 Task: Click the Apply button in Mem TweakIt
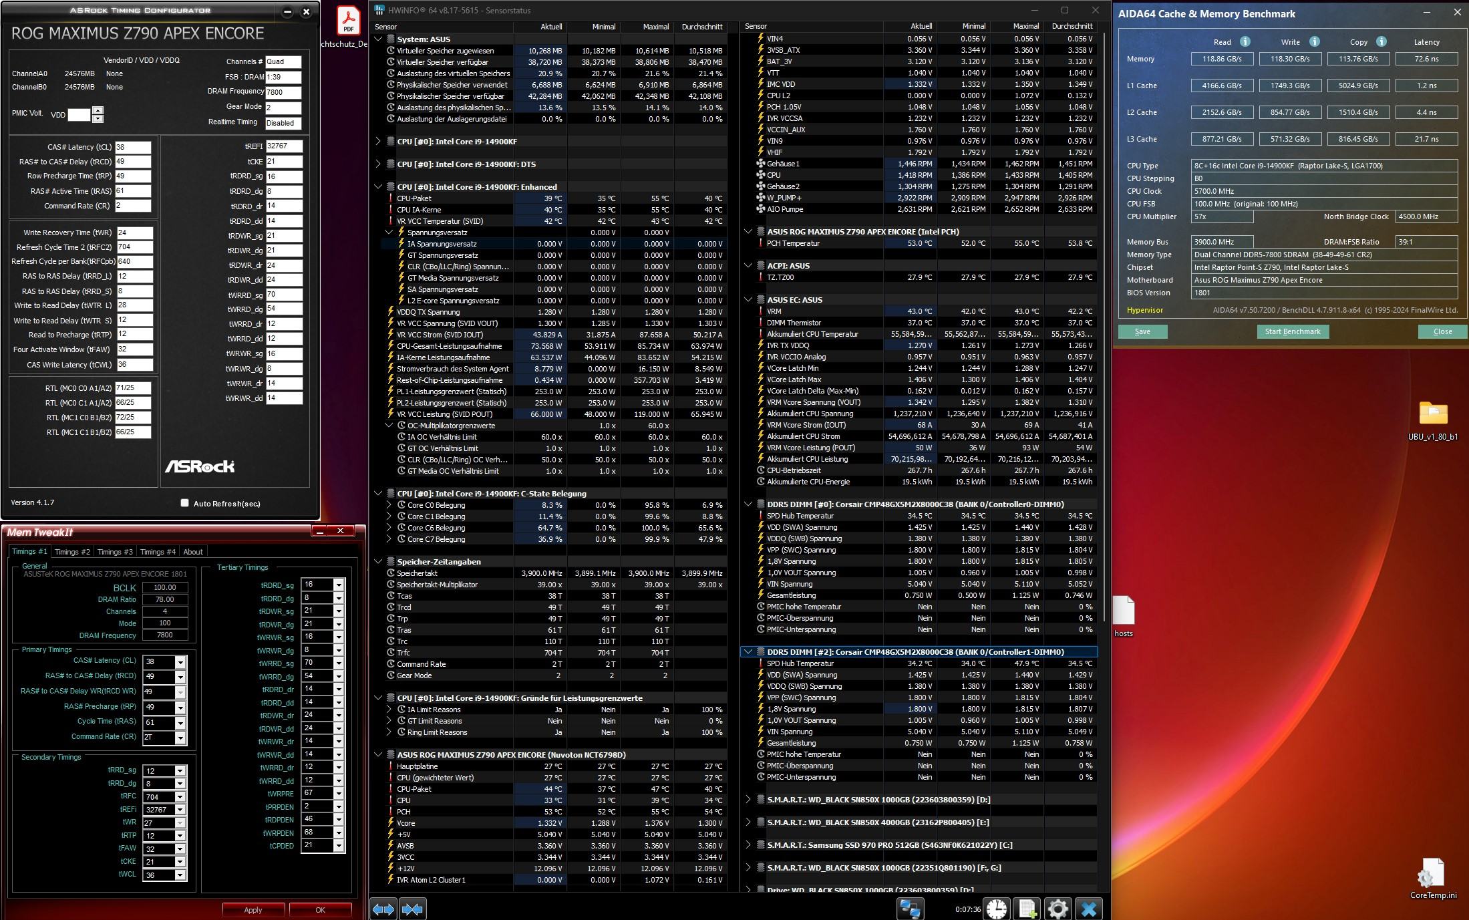[x=253, y=909]
